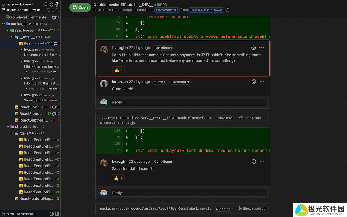Click the lunaruan author link in header
The height and width of the screenshot is (217, 347).
coord(100,10)
